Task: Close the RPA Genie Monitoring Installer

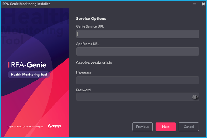Action: 203,4
